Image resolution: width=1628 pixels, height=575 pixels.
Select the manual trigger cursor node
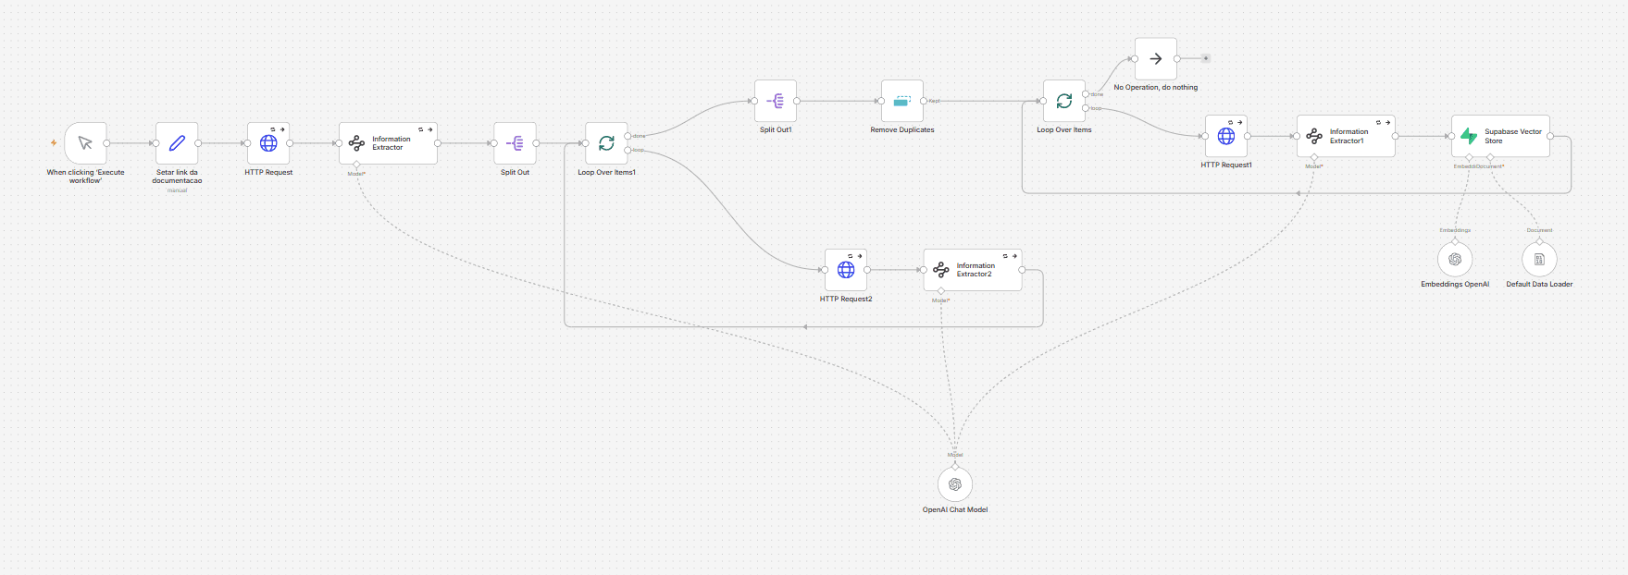coord(85,143)
